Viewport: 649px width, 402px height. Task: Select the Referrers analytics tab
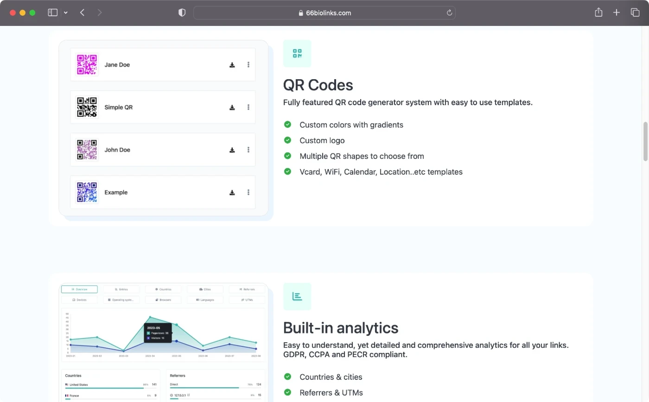(247, 289)
